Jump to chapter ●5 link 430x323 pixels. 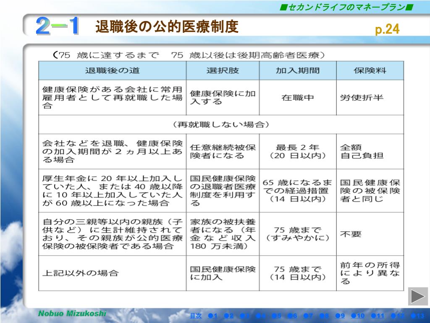(x=277, y=316)
